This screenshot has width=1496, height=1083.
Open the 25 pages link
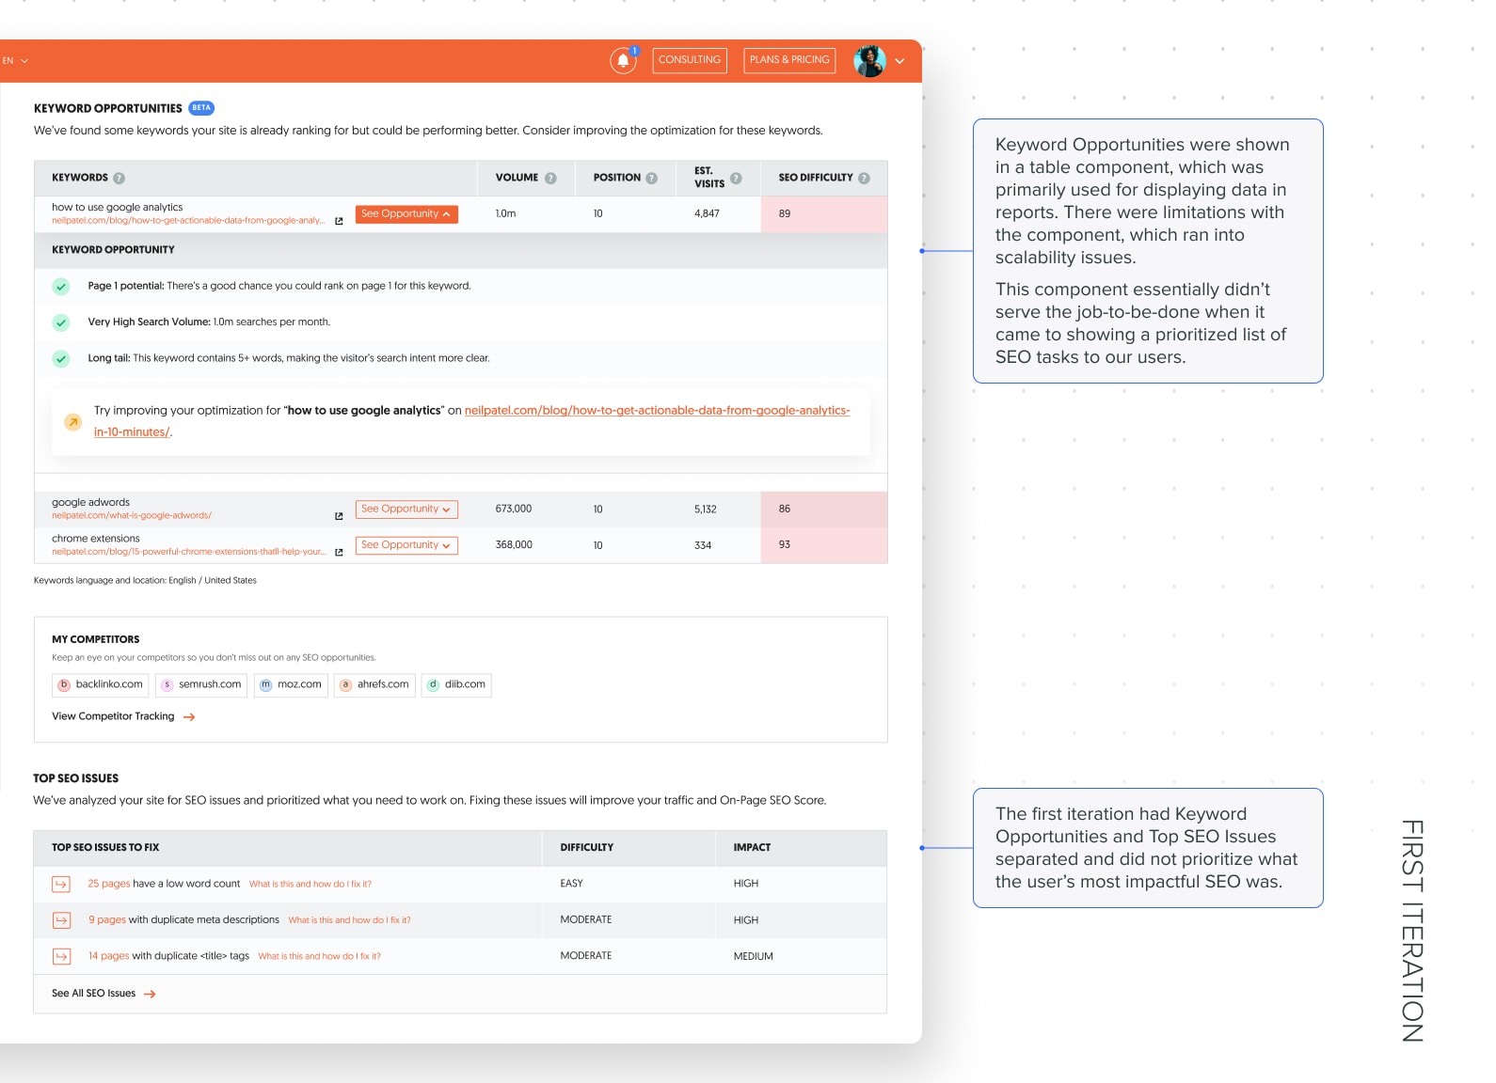109,884
